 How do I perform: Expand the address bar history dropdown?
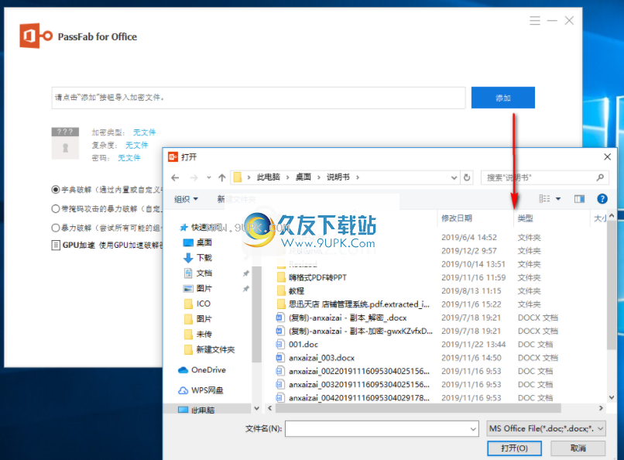(x=454, y=177)
